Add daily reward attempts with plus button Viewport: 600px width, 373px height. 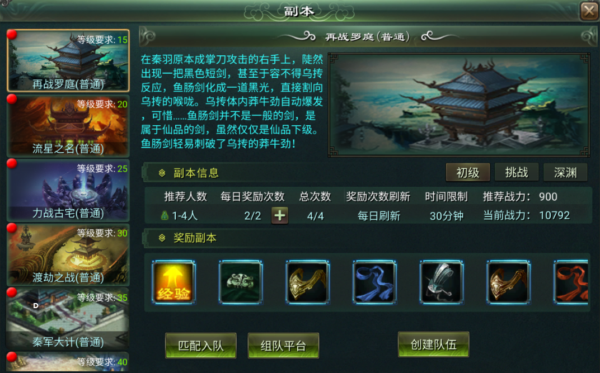(x=280, y=215)
